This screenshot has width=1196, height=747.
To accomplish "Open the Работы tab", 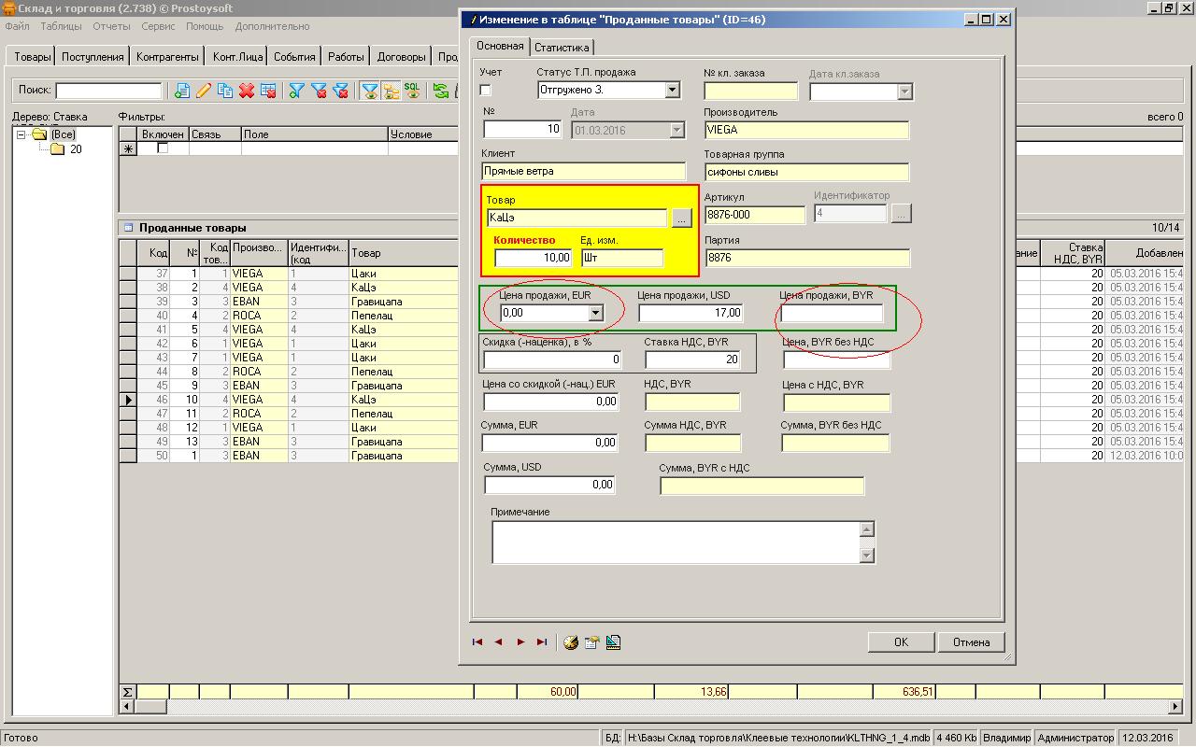I will point(346,57).
